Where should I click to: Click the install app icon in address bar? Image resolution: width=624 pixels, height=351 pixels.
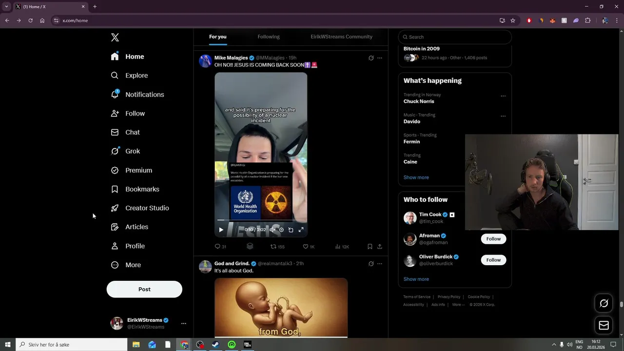point(502,20)
